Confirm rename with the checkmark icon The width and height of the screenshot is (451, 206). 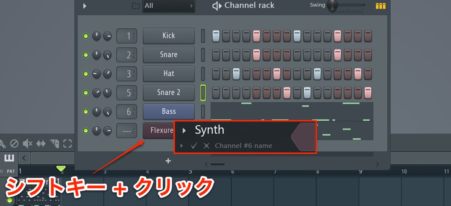(x=194, y=145)
